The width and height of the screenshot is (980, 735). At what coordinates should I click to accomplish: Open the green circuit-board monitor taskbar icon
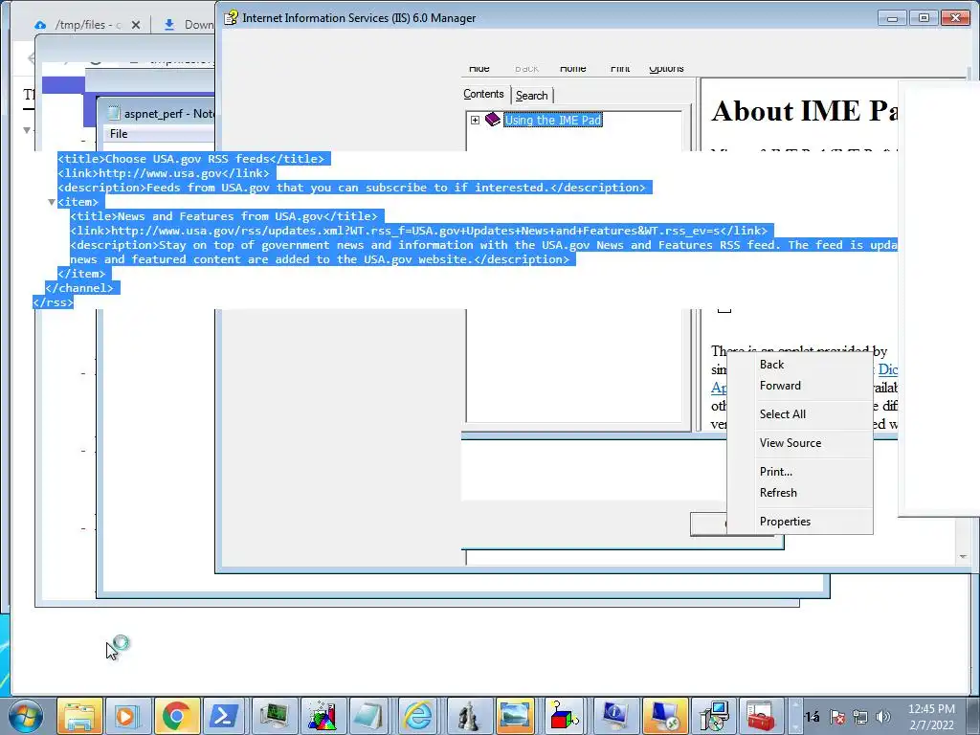click(x=275, y=716)
